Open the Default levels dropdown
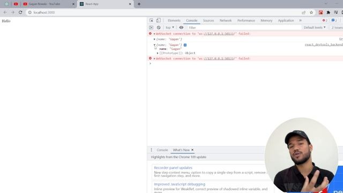This screenshot has height=193, width=343. pyautogui.click(x=315, y=27)
